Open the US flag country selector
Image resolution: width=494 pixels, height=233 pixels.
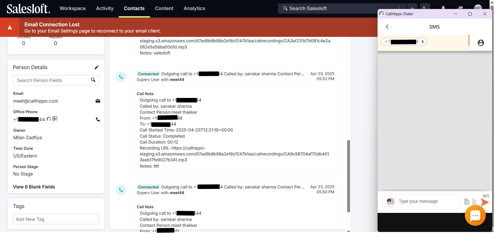pyautogui.click(x=390, y=202)
